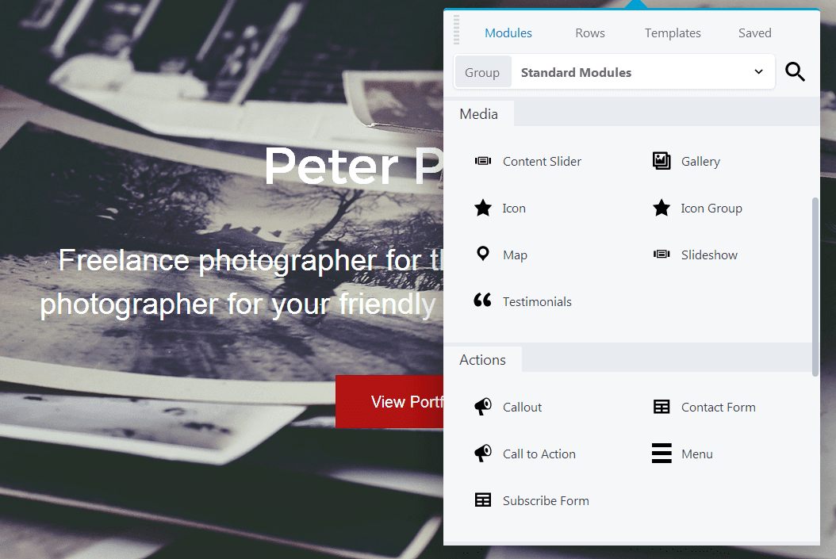Click the Menu hamburger icon

662,453
